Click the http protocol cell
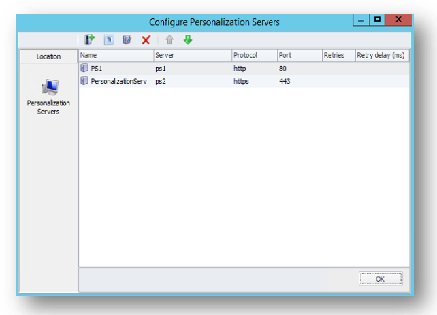Viewport: 437px width, 315px height. [240, 69]
